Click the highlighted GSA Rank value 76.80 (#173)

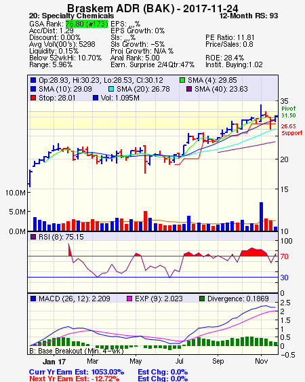pyautogui.click(x=87, y=24)
